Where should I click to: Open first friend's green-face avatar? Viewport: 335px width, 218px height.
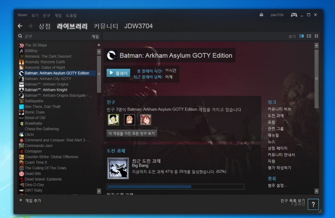(x=113, y=119)
